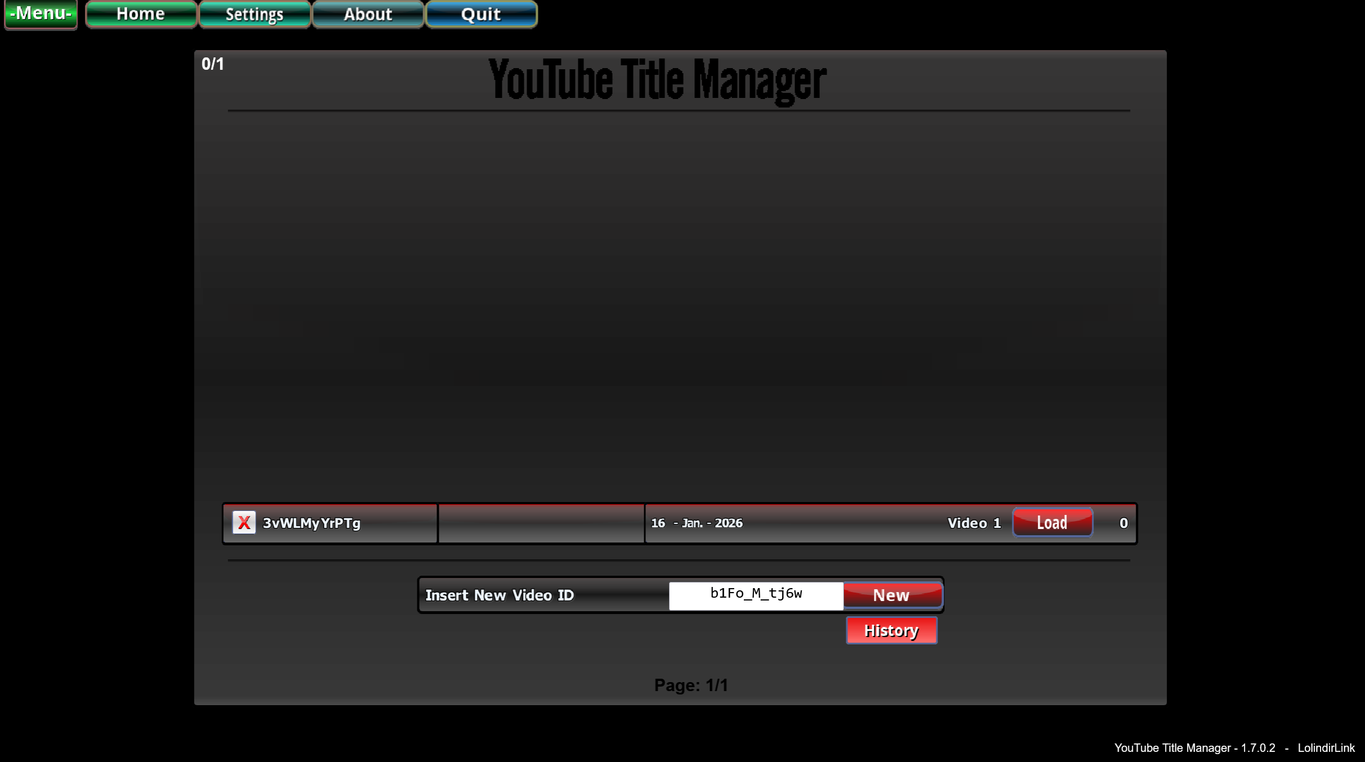Load Video 1
Screen dimensions: 1365x762
point(1052,523)
